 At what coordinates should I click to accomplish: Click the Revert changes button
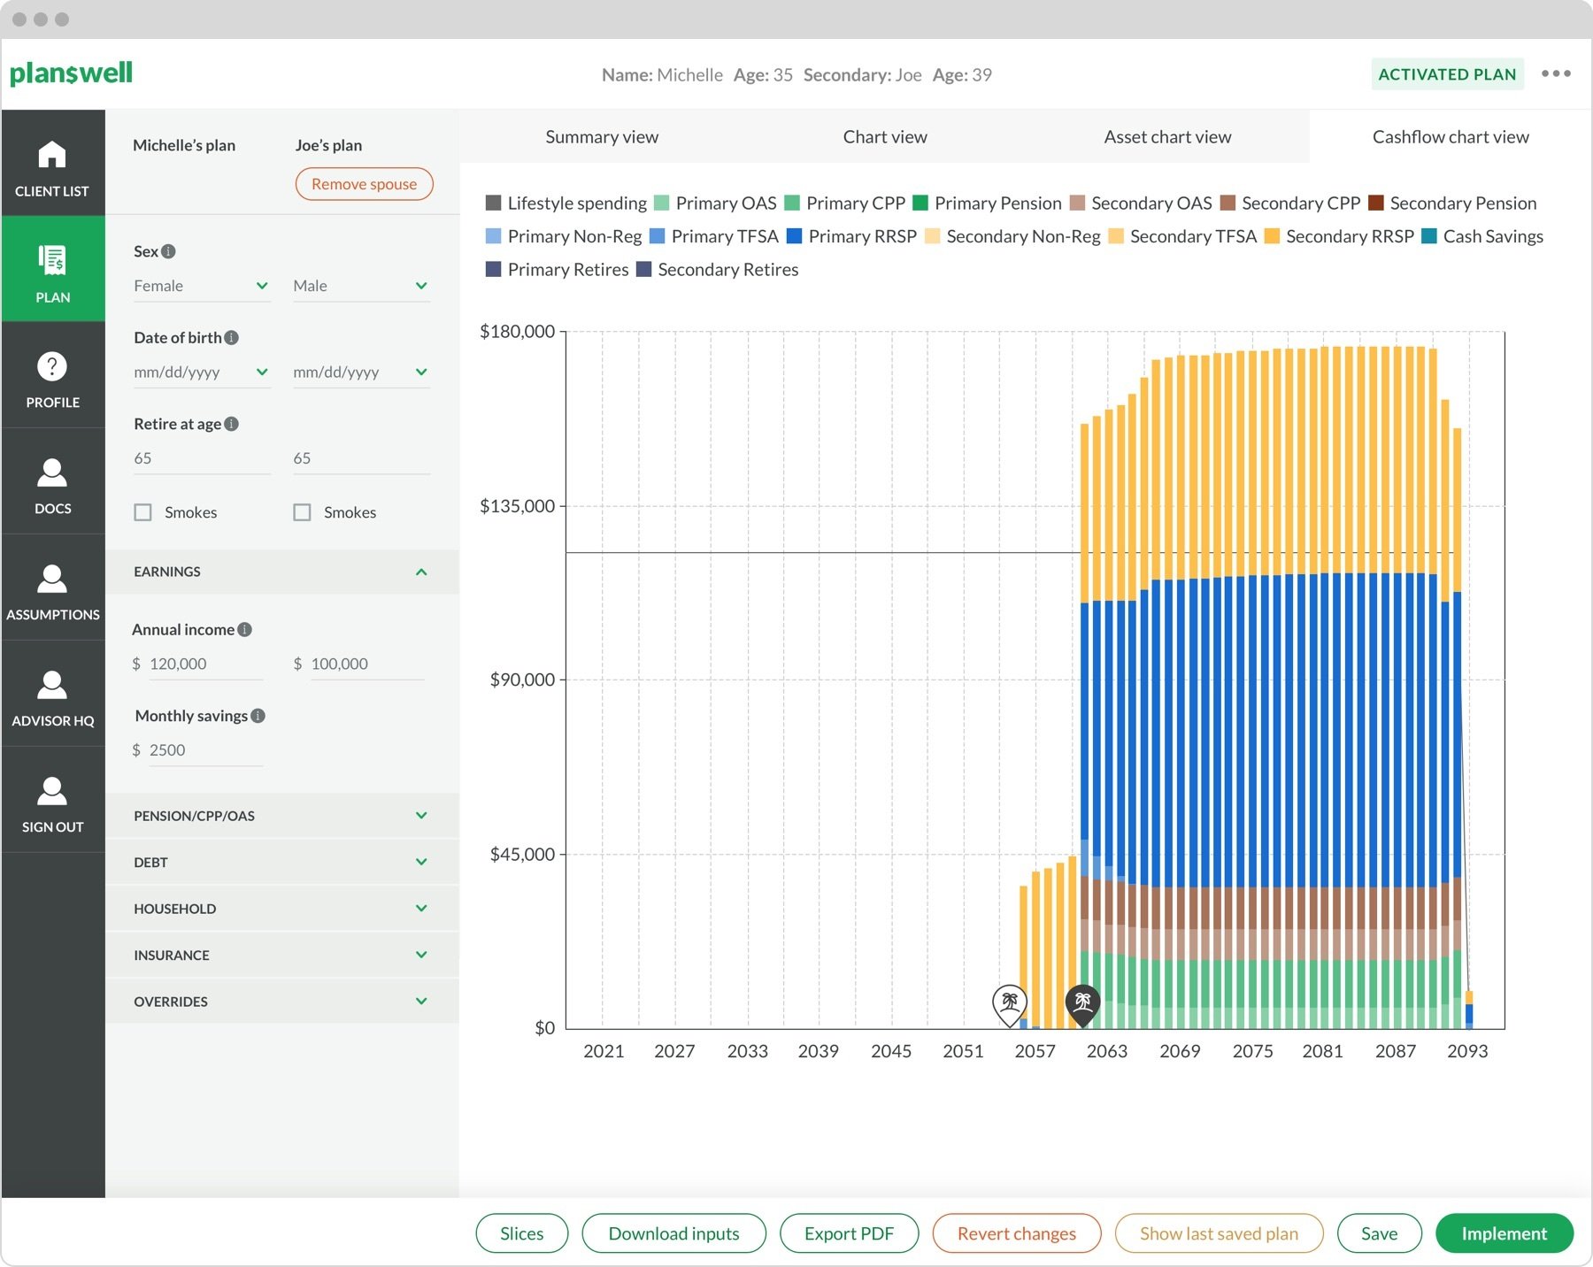coord(1017,1233)
